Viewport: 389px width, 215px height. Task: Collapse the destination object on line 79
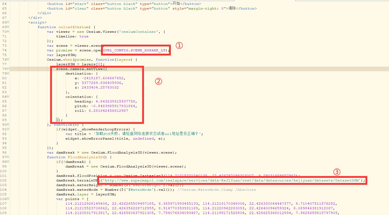point(8,73)
